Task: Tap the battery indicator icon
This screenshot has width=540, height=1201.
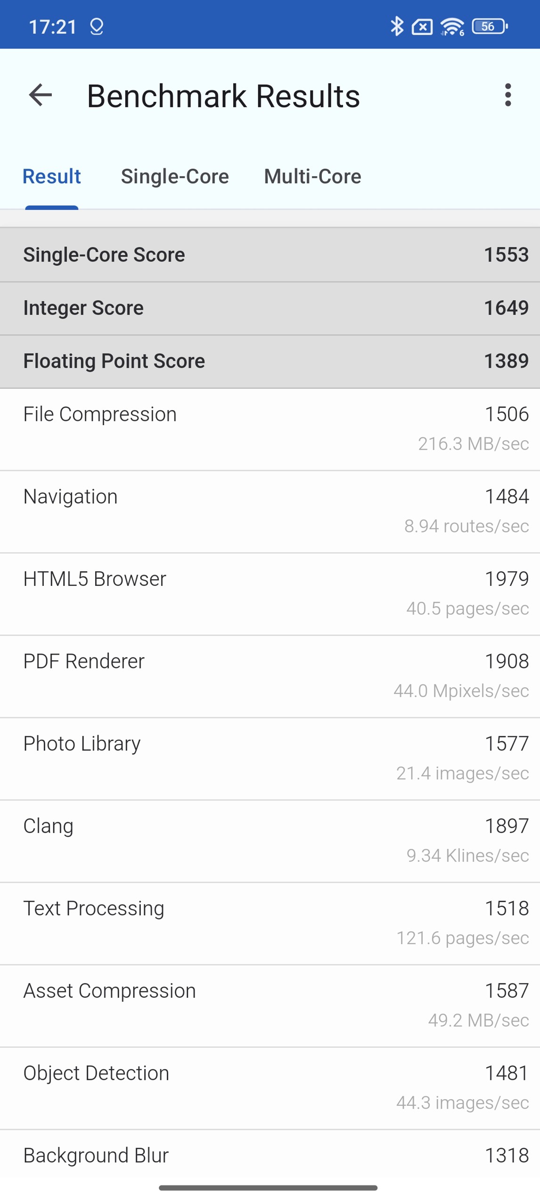Action: point(490,26)
